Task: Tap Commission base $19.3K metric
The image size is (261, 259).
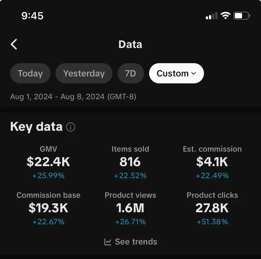Action: (49, 208)
